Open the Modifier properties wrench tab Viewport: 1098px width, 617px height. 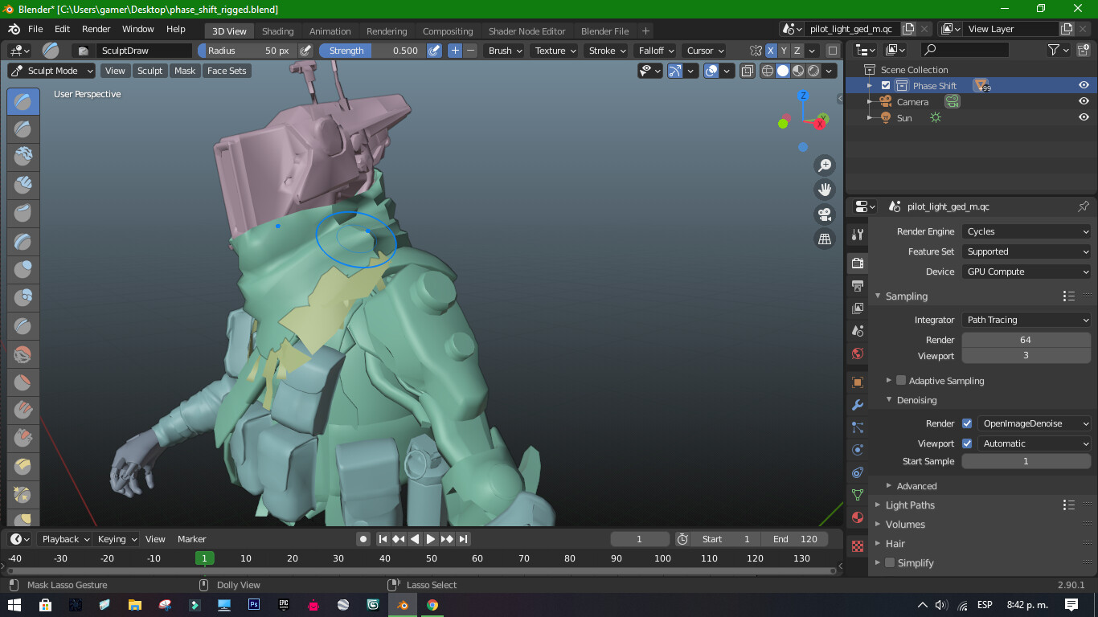[x=858, y=405]
